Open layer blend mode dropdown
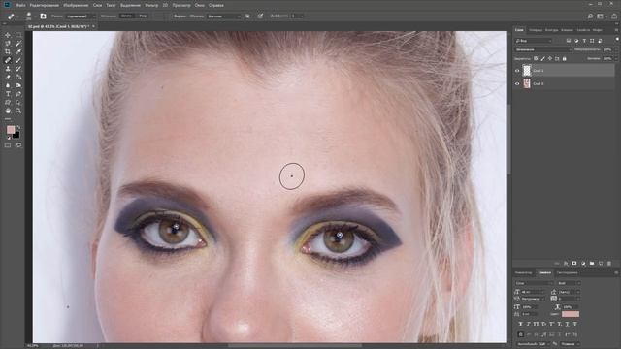The width and height of the screenshot is (621, 349). [543, 49]
